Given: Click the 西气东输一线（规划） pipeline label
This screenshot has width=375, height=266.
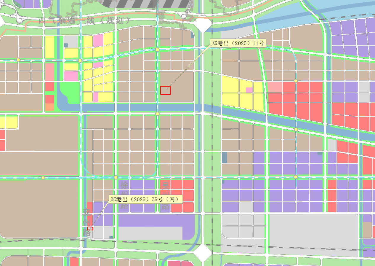Looking at the screenshot, I should click(x=84, y=20).
